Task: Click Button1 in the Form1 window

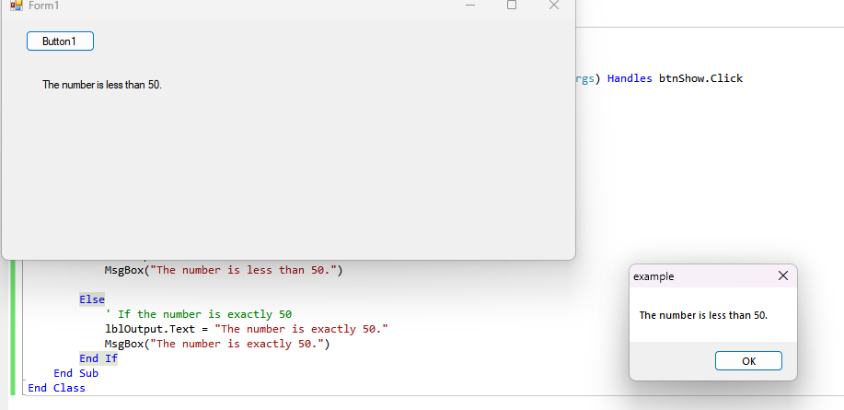Action: pos(61,41)
